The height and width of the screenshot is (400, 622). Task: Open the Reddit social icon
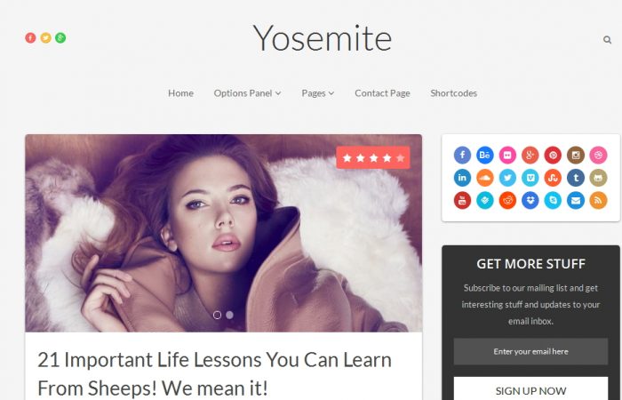(x=507, y=200)
